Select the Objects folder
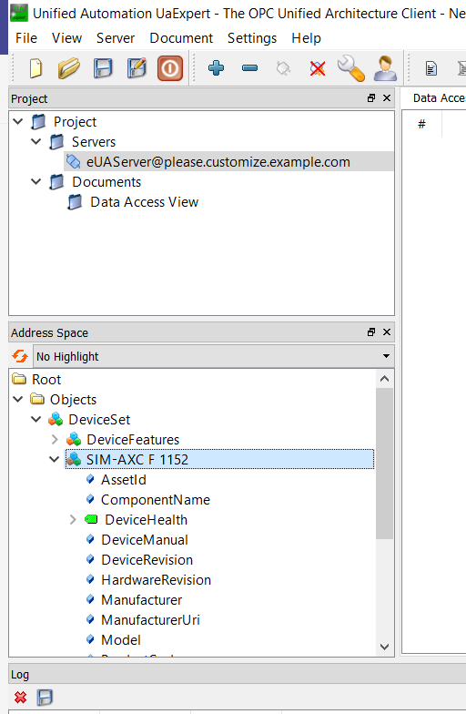Screen dimensions: 466x714 coord(73,399)
